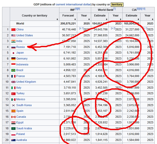Screen dimensions: 157x144
Task: Sort table by Country or territory column
Action: click(x=57, y=19)
